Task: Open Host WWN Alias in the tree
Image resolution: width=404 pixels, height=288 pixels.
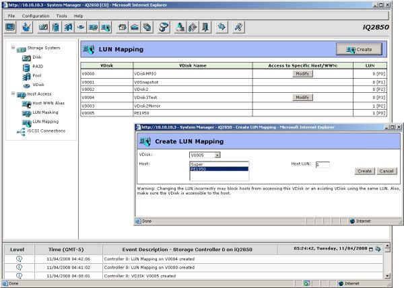Action: click(48, 103)
